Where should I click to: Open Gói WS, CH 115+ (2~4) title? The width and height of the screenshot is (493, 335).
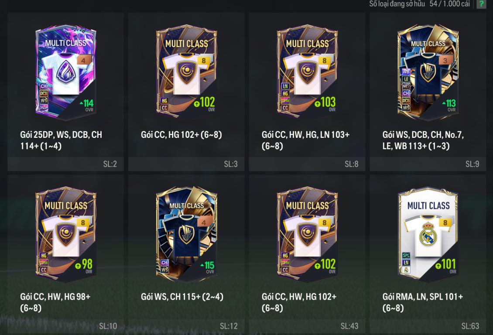[x=182, y=297]
